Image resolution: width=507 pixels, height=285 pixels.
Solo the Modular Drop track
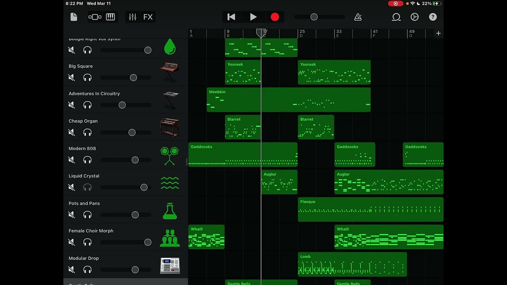[88, 270]
